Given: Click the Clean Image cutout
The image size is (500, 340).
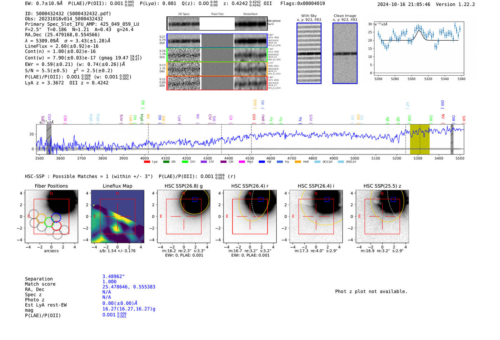Looking at the screenshot, I should coord(345,53).
